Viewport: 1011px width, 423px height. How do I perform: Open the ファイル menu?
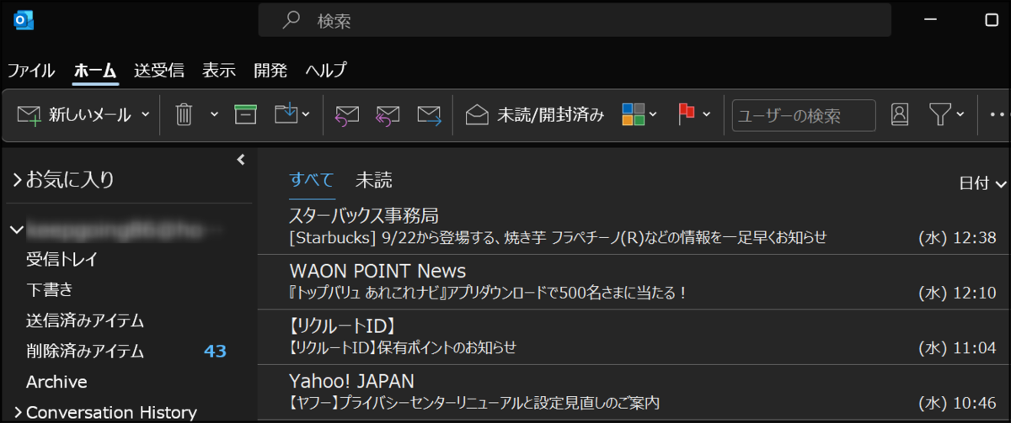(31, 70)
